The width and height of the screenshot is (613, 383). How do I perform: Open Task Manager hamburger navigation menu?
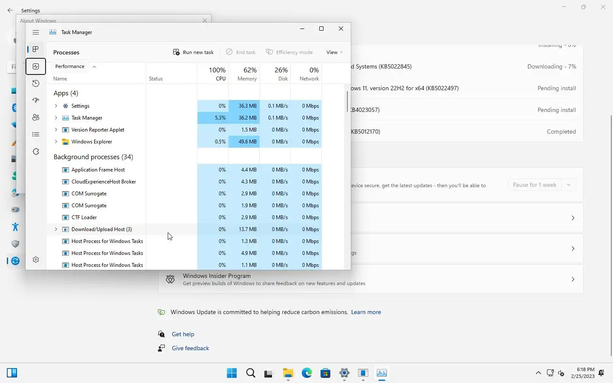36,32
